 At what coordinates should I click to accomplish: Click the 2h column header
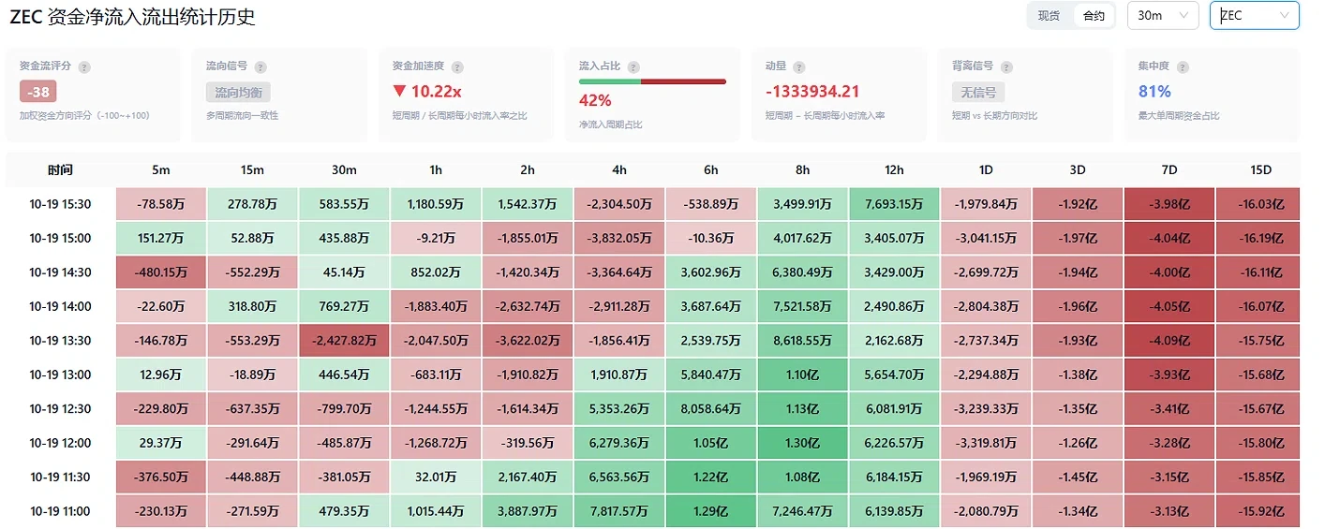click(528, 169)
